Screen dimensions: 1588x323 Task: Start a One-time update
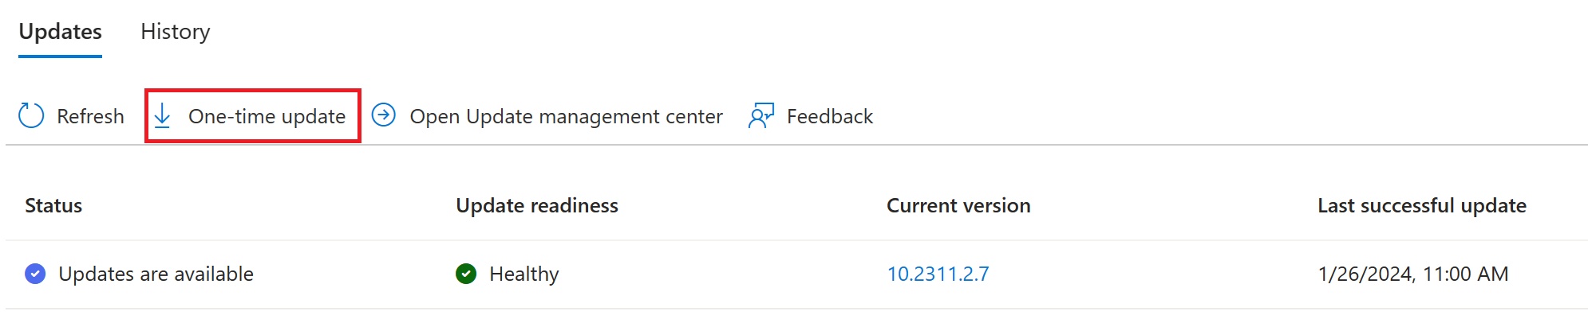pos(253,116)
